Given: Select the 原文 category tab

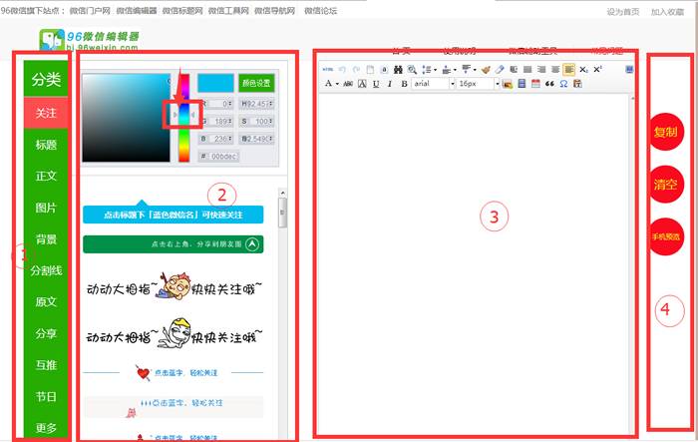Looking at the screenshot, I should coord(46,301).
